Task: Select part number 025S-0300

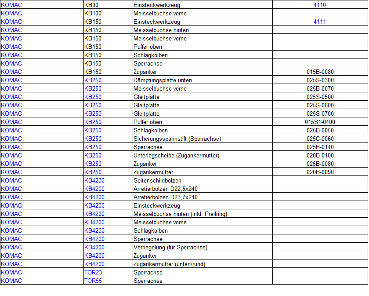Action: tap(320, 80)
